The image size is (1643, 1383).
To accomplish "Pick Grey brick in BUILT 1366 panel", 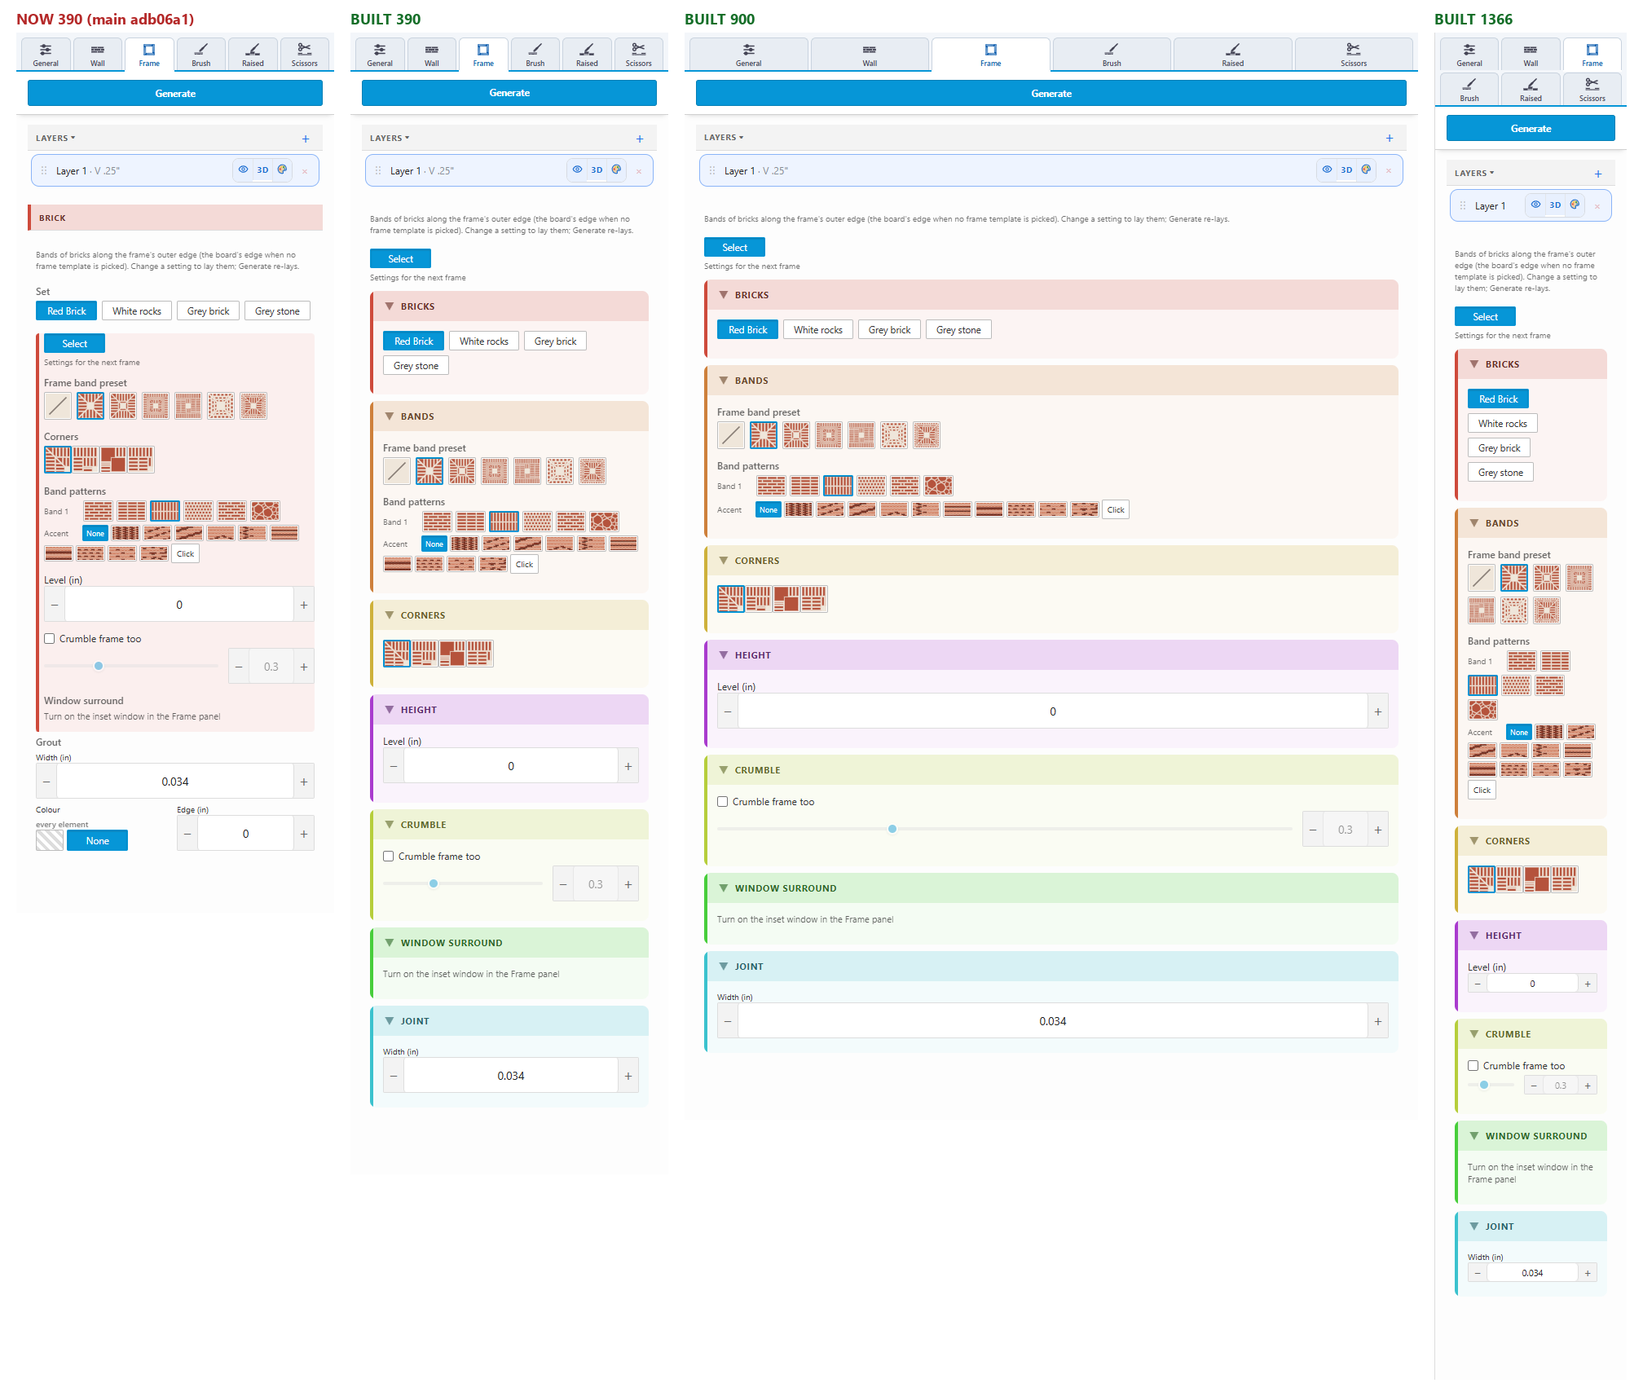I will 1500,447.
